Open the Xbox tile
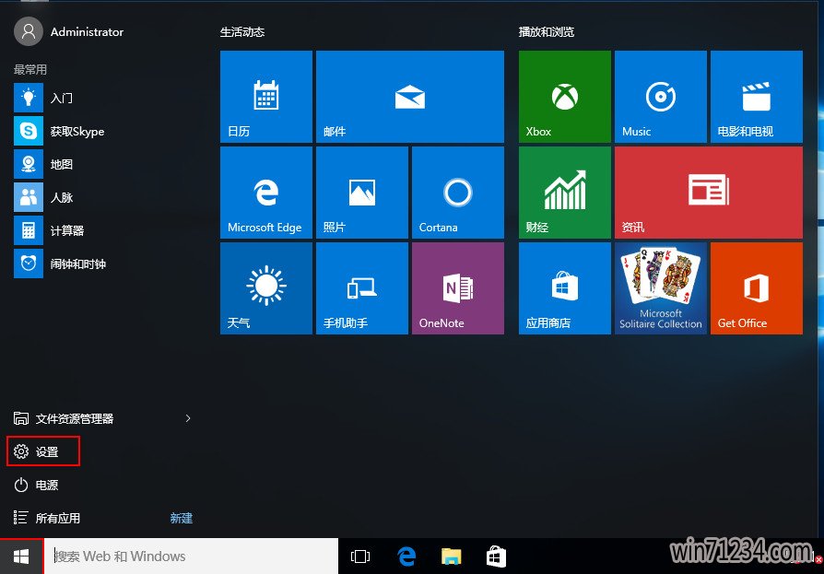This screenshot has width=824, height=574. [564, 97]
